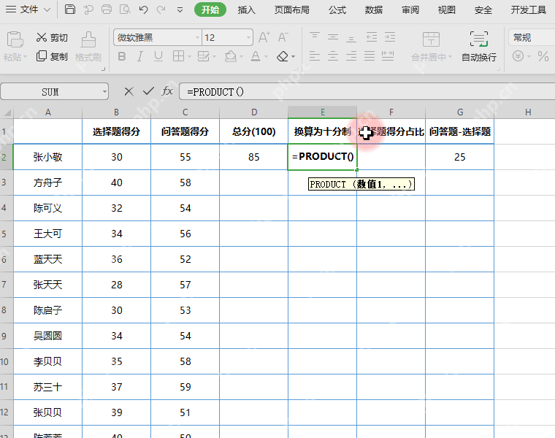Viewport: 555px width, 438px height.
Task: Redo the last action
Action: pos(161,9)
